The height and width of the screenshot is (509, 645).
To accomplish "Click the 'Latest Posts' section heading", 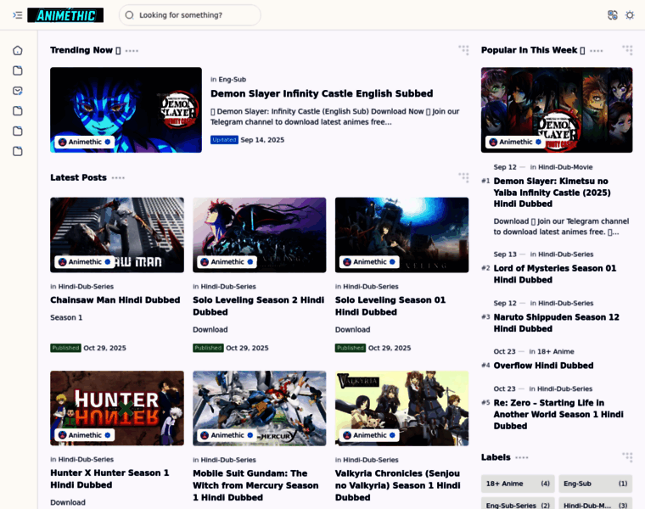I will pyautogui.click(x=79, y=177).
